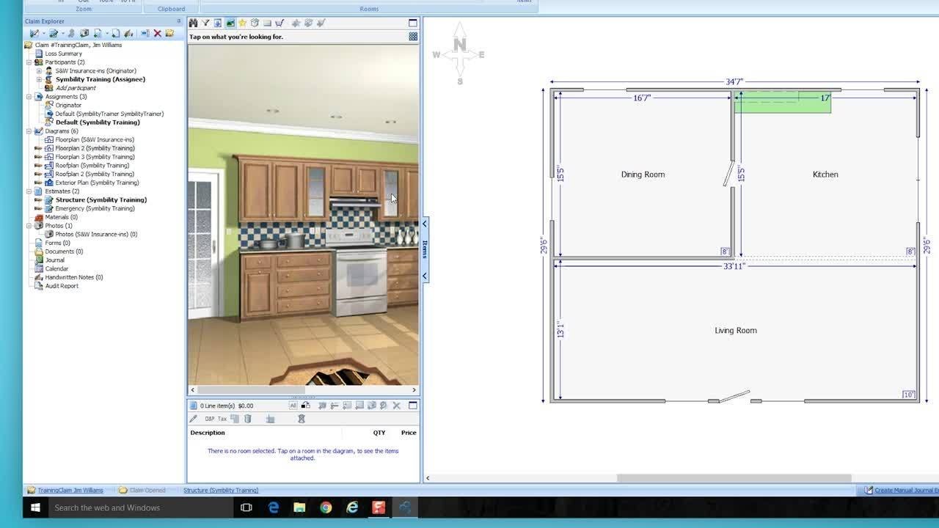939x528 pixels.
Task: Click the 3D box icon in item finder
Action: (255, 23)
